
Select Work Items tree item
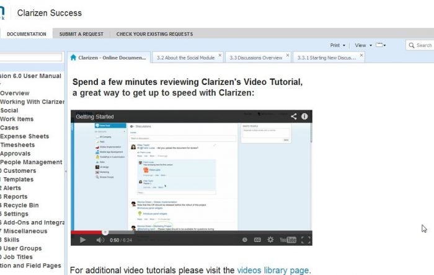click(17, 119)
